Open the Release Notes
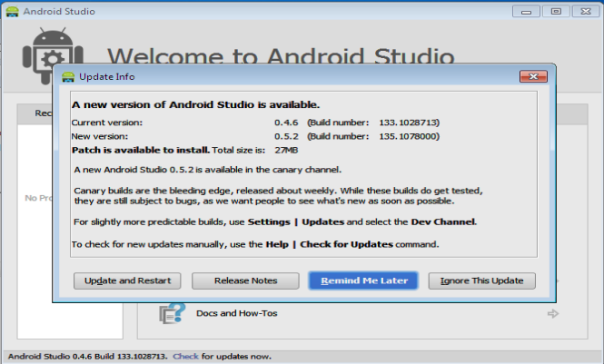Screen dimensions: 604x364 pyautogui.click(x=245, y=280)
